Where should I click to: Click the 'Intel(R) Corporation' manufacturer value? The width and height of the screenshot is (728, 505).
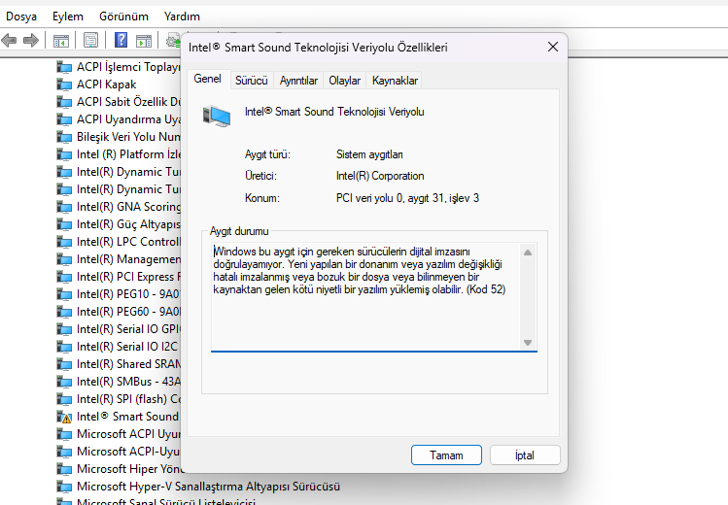click(380, 176)
